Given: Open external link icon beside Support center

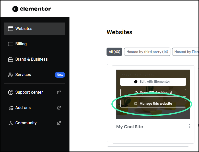Looking at the screenshot, I should coord(59,92).
